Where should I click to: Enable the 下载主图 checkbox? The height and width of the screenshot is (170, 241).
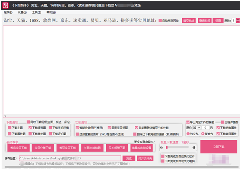tap(10, 127)
